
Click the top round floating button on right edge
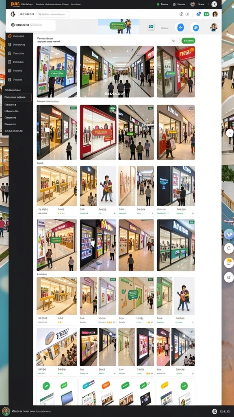click(229, 234)
